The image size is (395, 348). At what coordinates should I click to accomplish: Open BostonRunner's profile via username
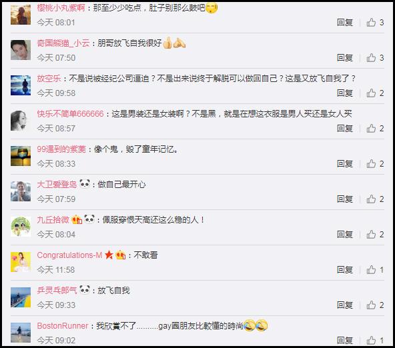pyautogui.click(x=63, y=326)
